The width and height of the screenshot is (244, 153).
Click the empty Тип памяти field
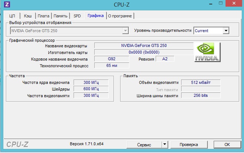pyautogui.click(x=201, y=89)
